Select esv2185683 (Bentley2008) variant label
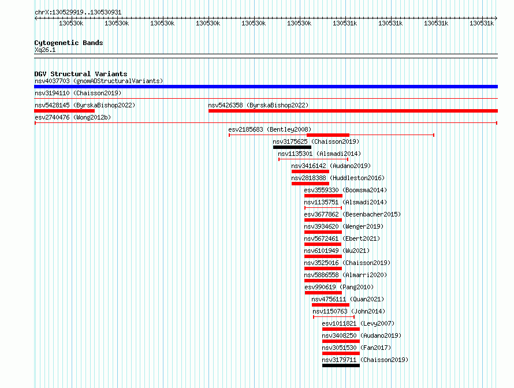 tap(270, 129)
